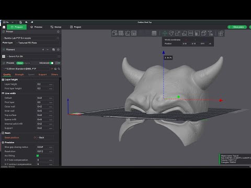Image resolution: width=251 pixels, height=188 pixels.
Task: Switch to the Preview tab
Action: tap(36, 27)
